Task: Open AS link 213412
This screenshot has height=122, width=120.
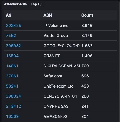Action: [x=13, y=106]
